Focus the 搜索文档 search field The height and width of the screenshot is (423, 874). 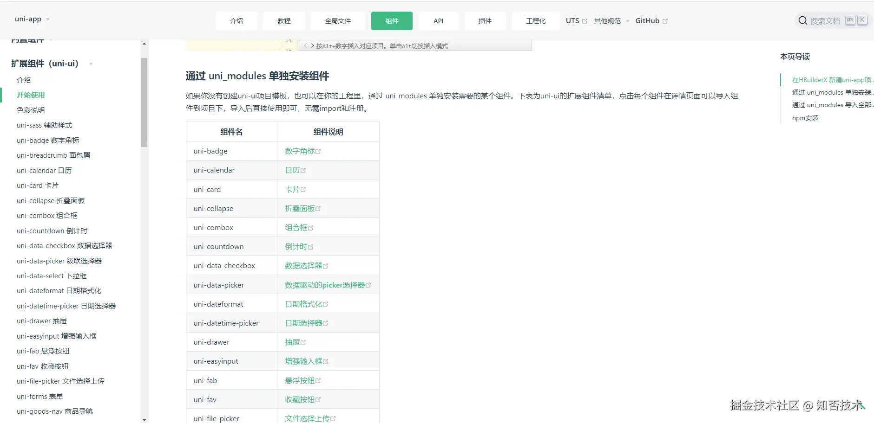point(833,20)
